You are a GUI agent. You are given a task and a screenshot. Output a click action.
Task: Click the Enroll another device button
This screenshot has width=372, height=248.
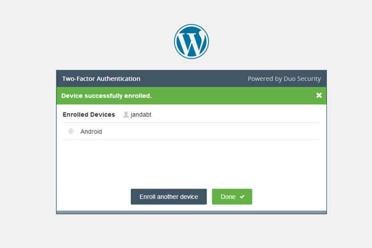click(168, 196)
